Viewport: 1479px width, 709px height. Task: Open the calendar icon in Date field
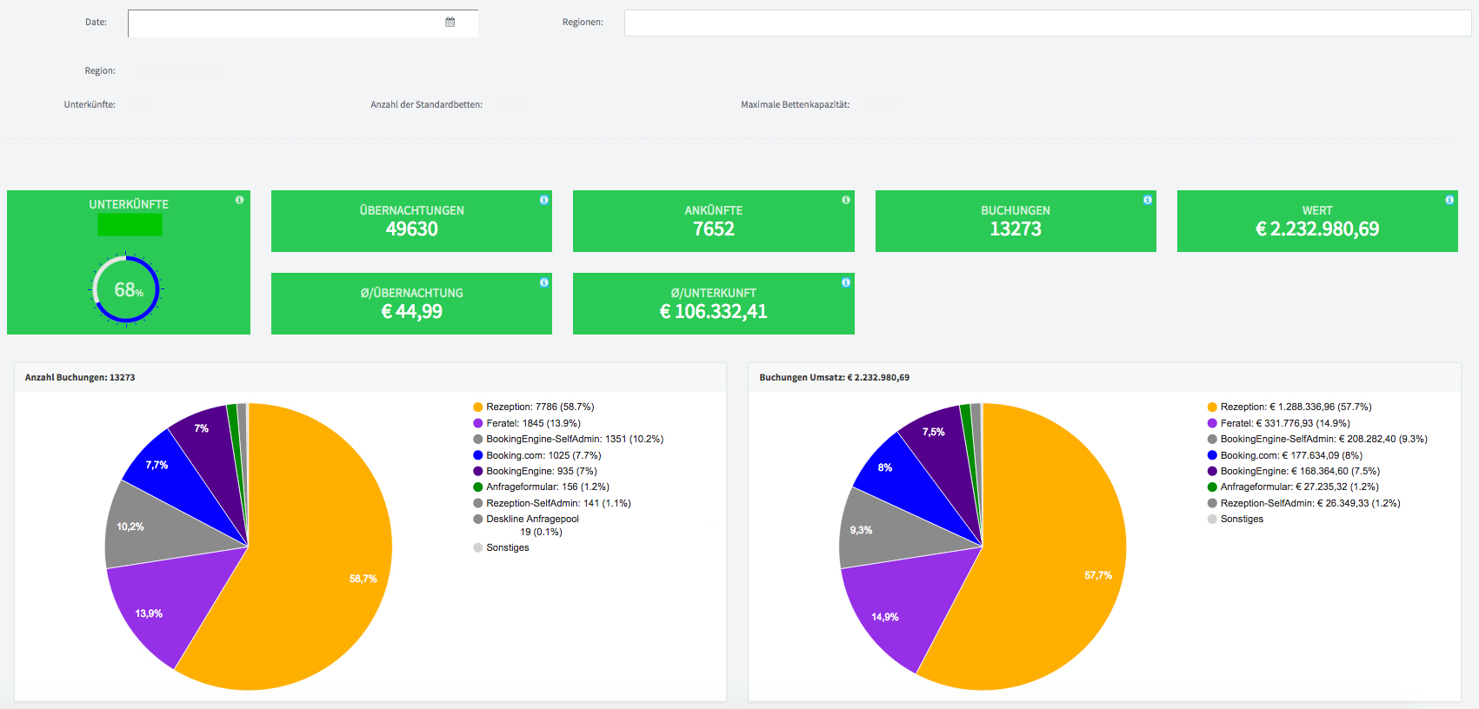click(x=450, y=23)
